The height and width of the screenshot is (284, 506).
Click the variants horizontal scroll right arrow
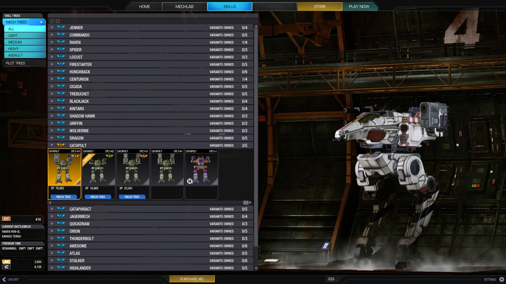[x=250, y=202]
